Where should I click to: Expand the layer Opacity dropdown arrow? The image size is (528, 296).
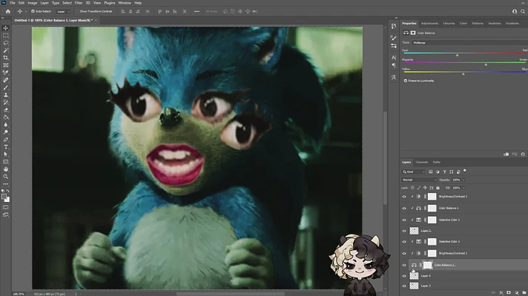pos(463,180)
